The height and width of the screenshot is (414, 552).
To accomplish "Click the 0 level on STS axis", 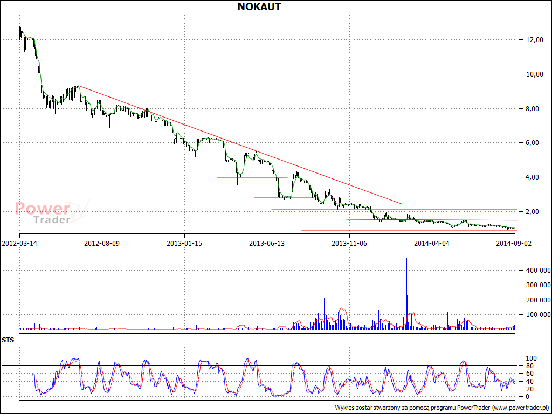I will click(x=528, y=397).
